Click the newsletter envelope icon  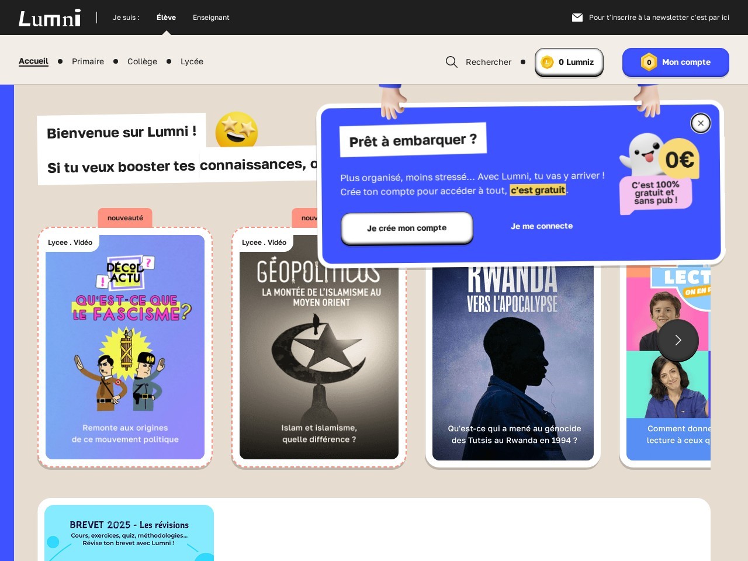point(577,18)
